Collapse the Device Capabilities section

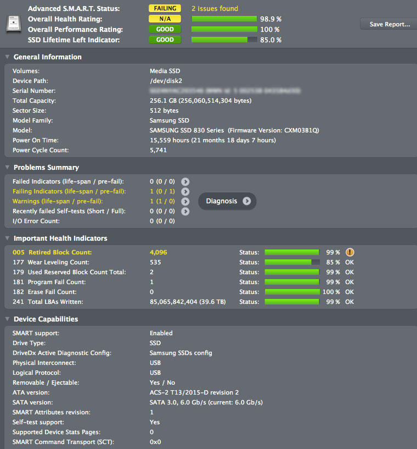[7, 319]
